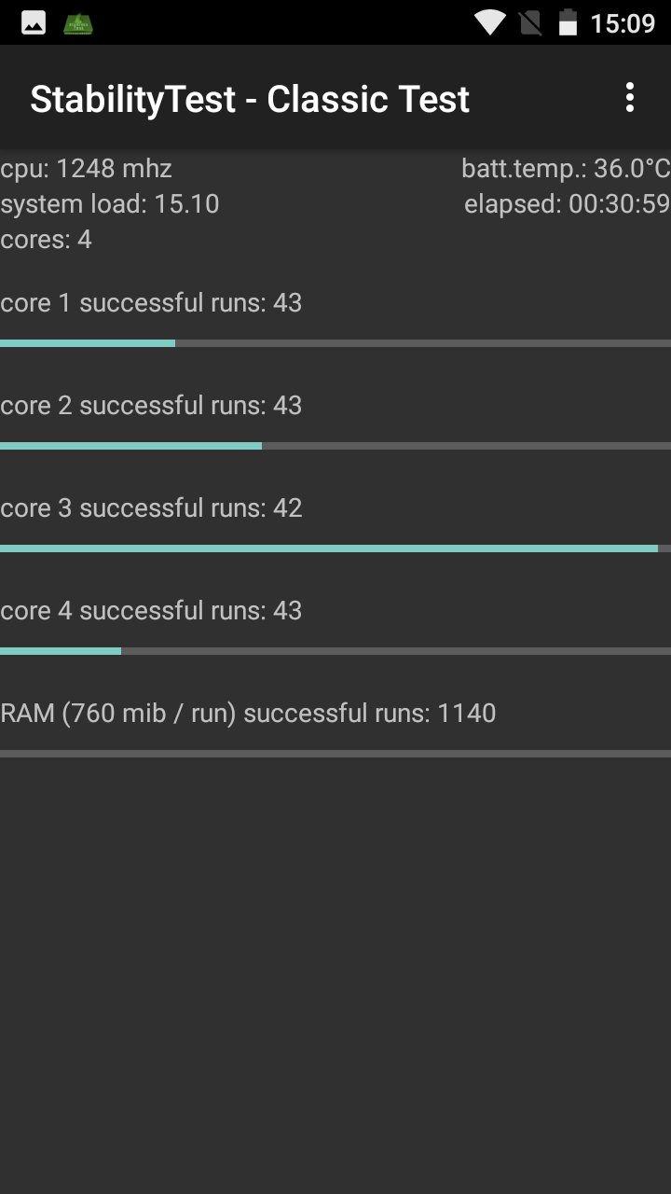Tap the Wi-Fi signal icon
The image size is (671, 1194).
[x=489, y=22]
